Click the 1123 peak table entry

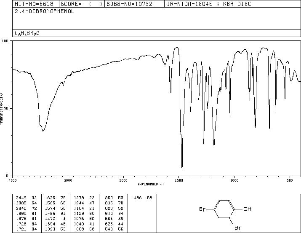pyautogui.click(x=84, y=213)
